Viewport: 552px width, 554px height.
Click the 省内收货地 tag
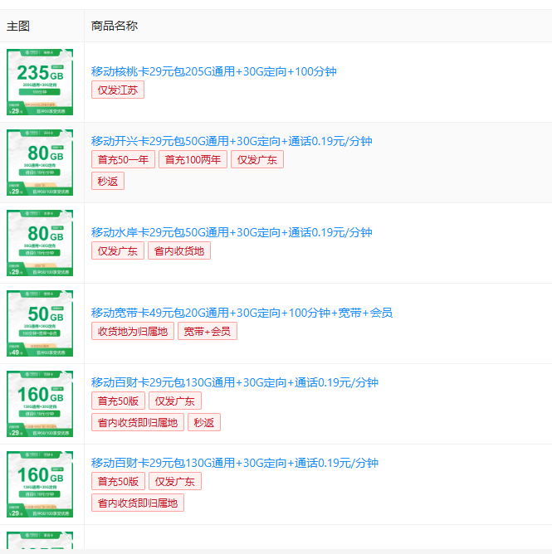179,250
